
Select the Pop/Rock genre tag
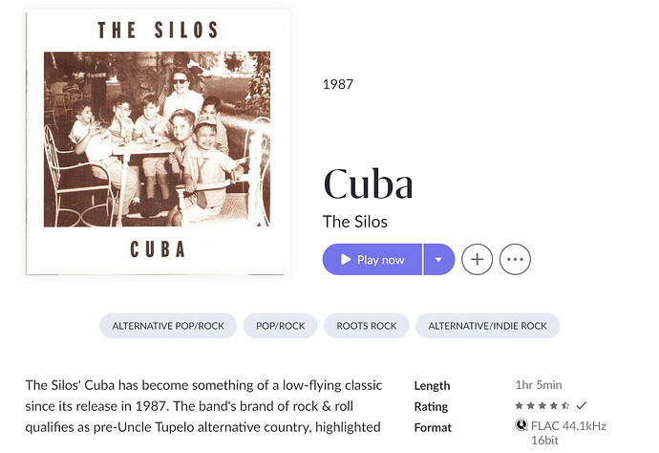click(x=281, y=326)
